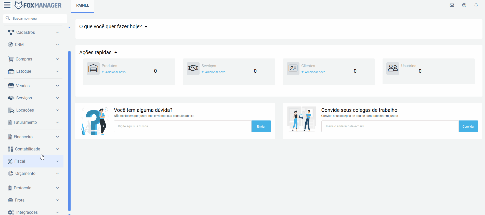The height and width of the screenshot is (215, 485).
Task: Open the Vendas sidebar menu
Action: 23,86
